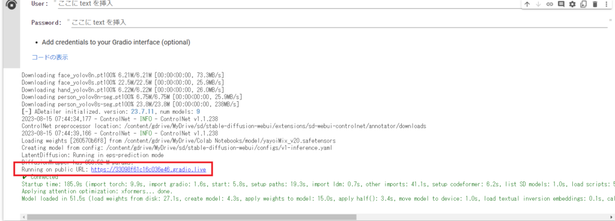This screenshot has width=615, height=221.
Task: Click the green Startup time output line
Action: (318, 184)
